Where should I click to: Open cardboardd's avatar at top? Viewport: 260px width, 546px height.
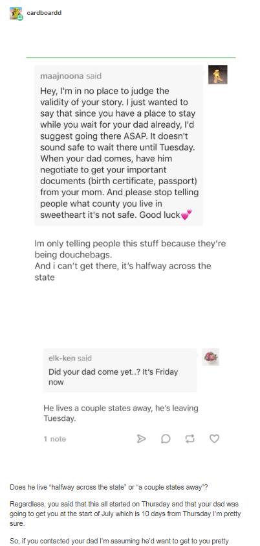click(16, 13)
